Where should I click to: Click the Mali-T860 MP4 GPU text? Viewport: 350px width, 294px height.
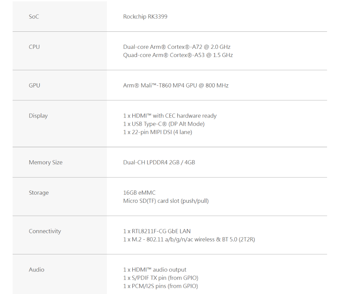(176, 86)
